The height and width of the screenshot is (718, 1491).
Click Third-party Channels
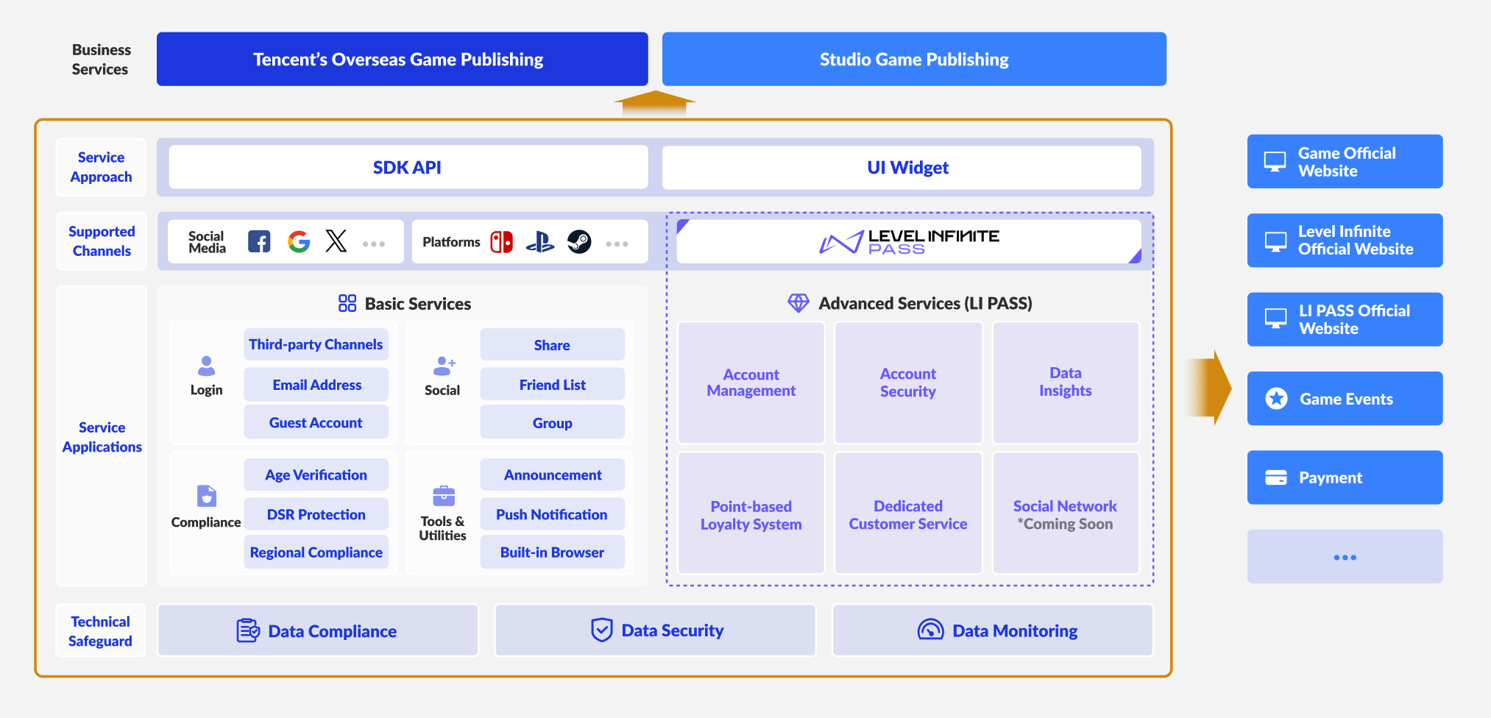click(x=316, y=344)
